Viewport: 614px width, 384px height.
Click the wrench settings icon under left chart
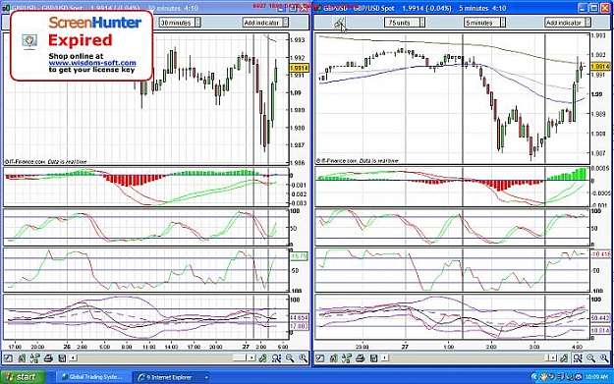coord(263,357)
